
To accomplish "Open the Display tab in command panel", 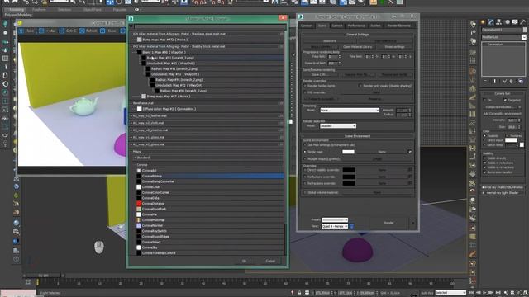I will coord(515,22).
